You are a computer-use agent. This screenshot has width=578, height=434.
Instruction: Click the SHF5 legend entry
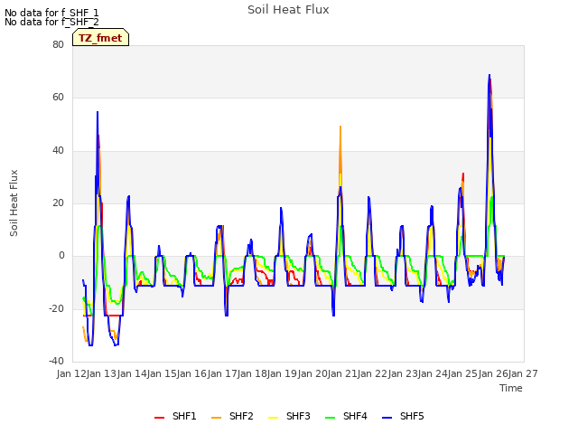(403, 416)
